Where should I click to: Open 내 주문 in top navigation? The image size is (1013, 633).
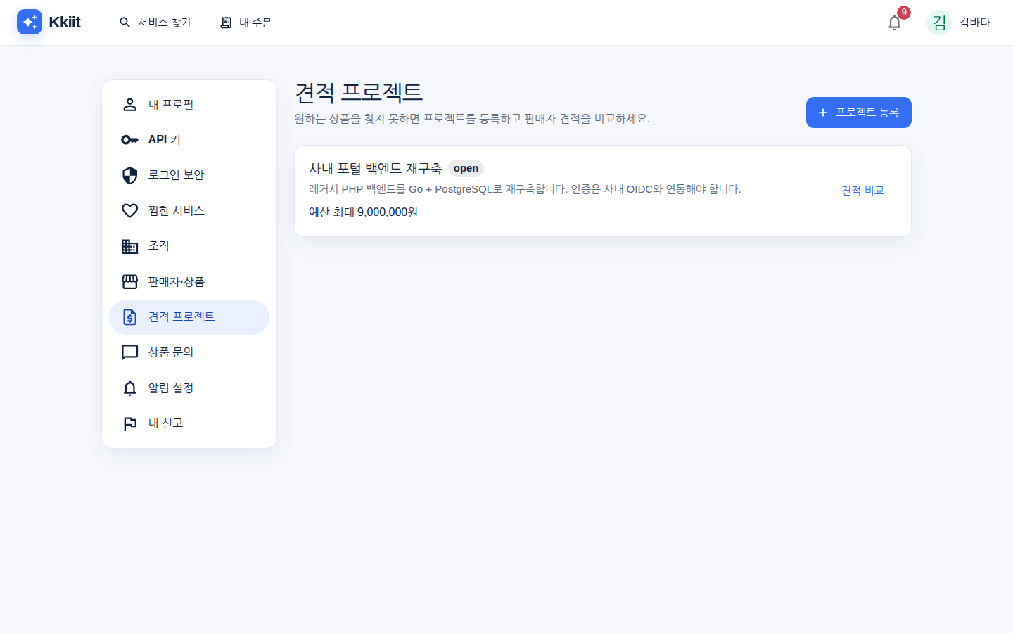[246, 23]
